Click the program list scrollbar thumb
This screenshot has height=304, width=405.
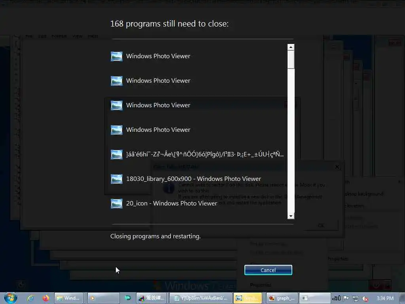[291, 59]
